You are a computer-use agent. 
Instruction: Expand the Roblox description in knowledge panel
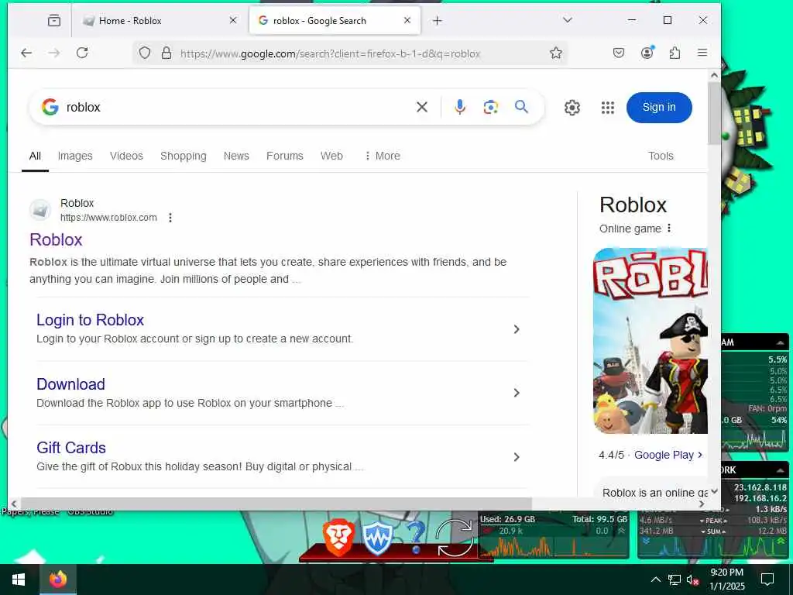point(714,491)
